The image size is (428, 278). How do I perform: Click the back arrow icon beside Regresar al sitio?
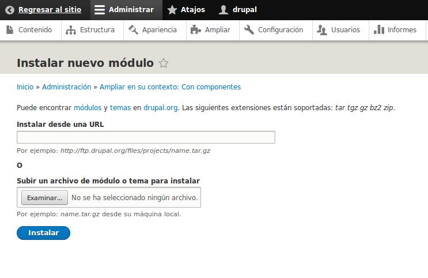(x=10, y=10)
